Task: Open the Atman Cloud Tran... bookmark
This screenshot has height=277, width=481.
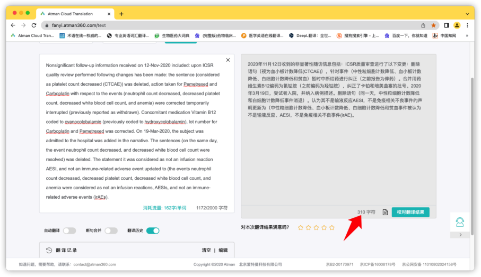Action: pos(32,36)
